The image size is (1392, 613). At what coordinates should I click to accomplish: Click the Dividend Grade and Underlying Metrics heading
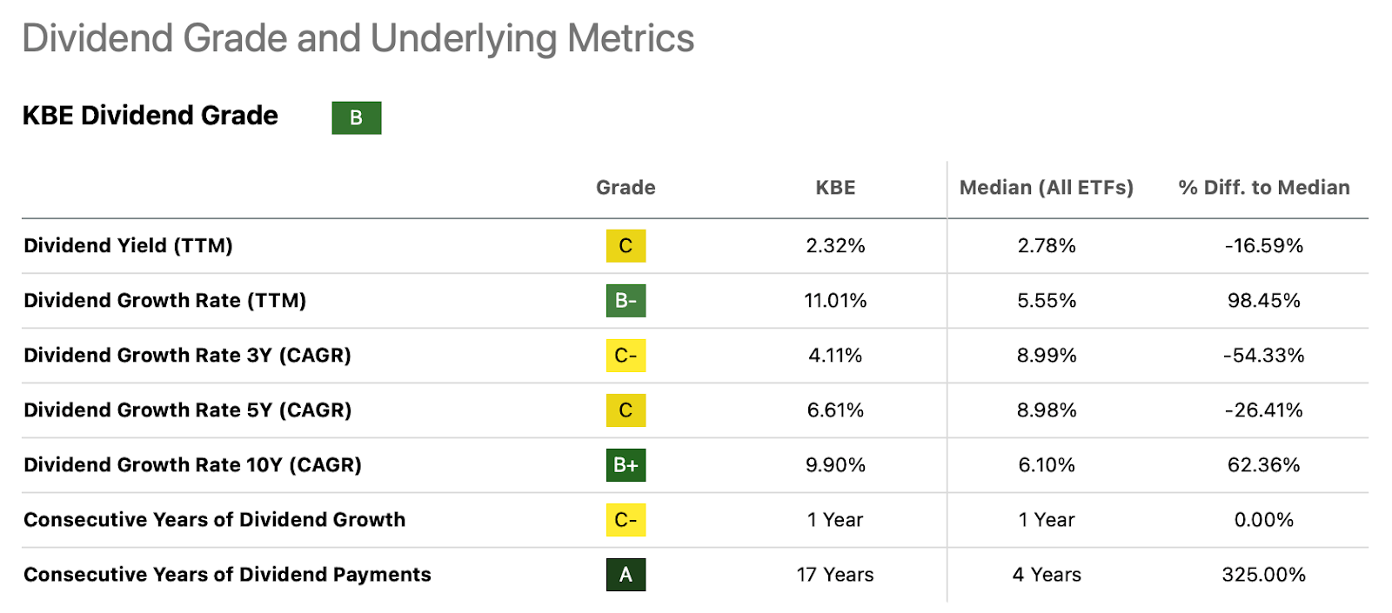click(358, 39)
